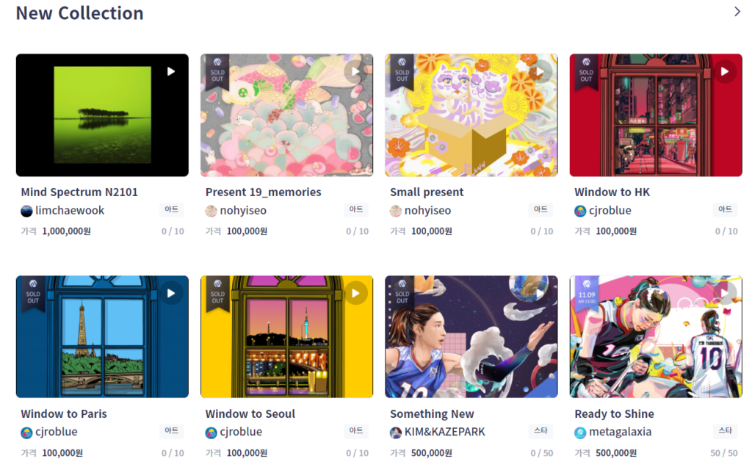Click the Sold Out badge on Small present

402,72
